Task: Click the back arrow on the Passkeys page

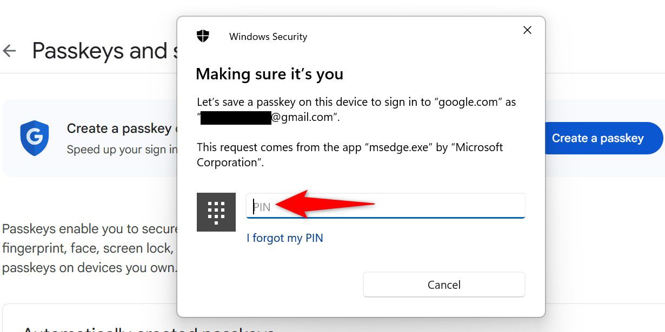Action: pyautogui.click(x=10, y=50)
